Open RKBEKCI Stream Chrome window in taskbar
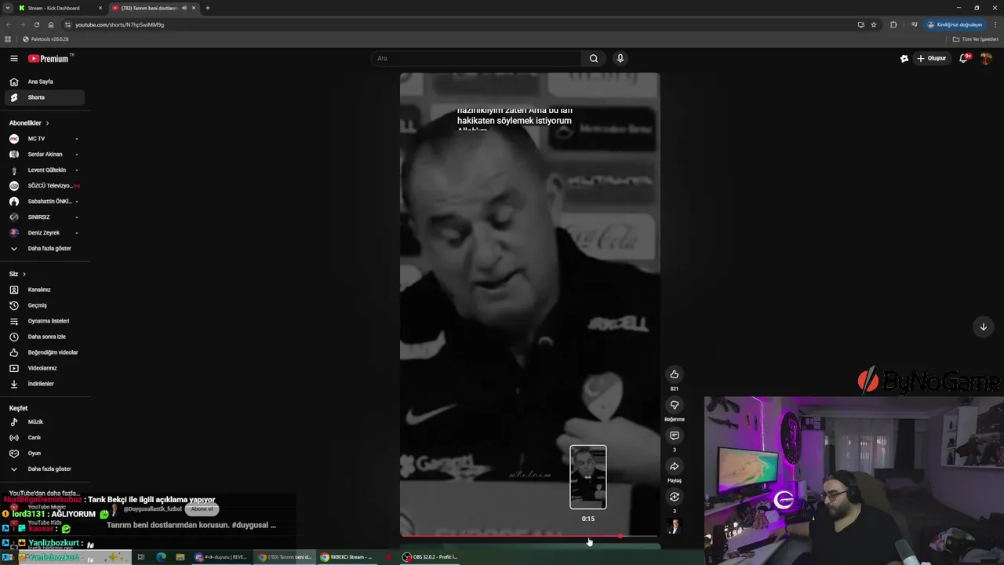The width and height of the screenshot is (1004, 565). (x=346, y=557)
